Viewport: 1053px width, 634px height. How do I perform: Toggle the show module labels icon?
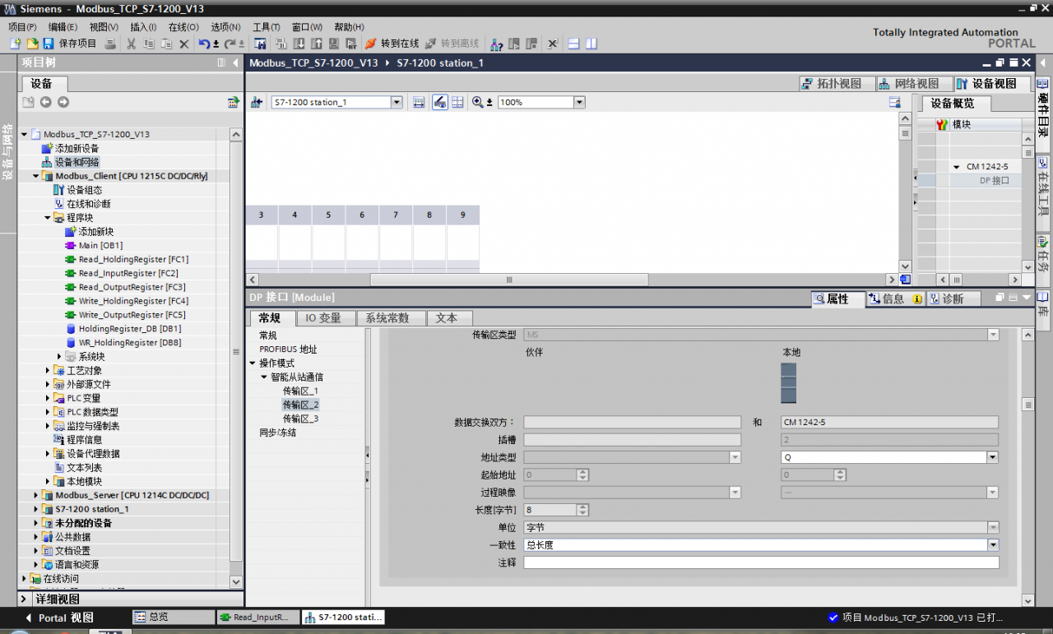(419, 102)
